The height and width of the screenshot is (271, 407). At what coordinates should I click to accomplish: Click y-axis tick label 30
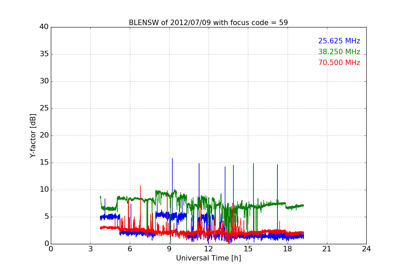(x=44, y=81)
